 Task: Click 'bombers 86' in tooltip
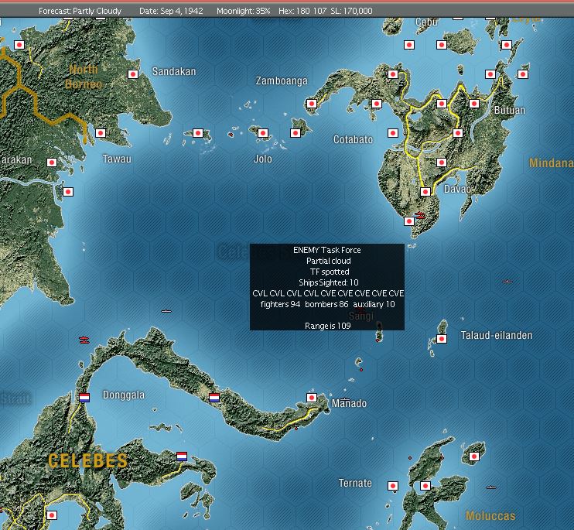click(326, 304)
